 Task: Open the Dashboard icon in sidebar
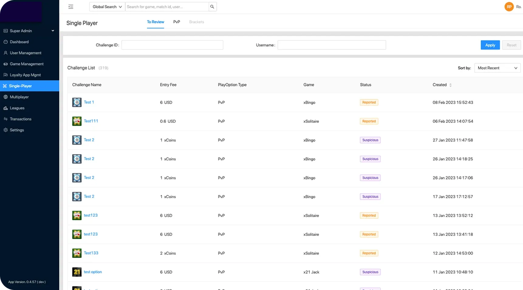(x=5, y=42)
